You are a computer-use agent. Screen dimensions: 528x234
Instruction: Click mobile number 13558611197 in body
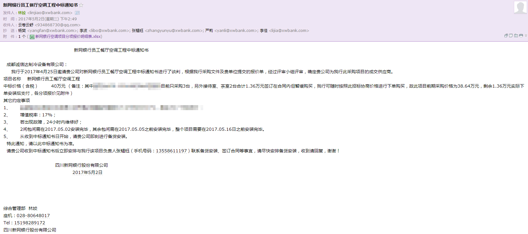(x=172, y=151)
